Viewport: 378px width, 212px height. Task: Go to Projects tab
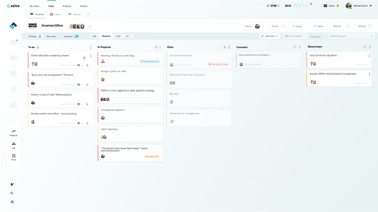tap(67, 6)
